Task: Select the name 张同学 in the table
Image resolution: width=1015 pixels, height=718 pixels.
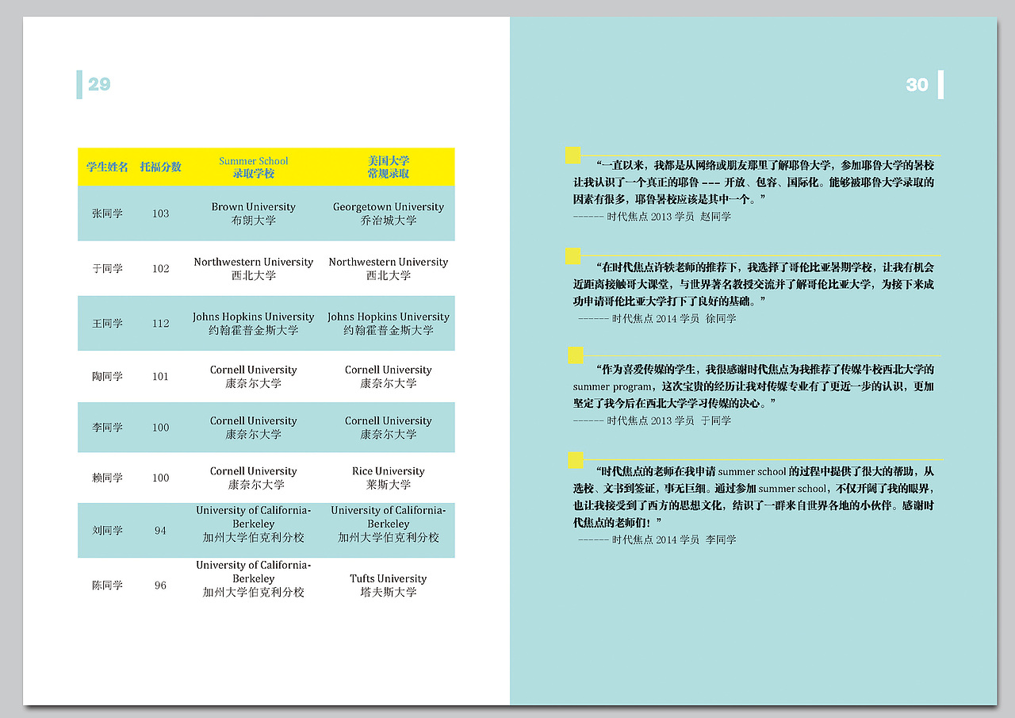Action: [107, 213]
